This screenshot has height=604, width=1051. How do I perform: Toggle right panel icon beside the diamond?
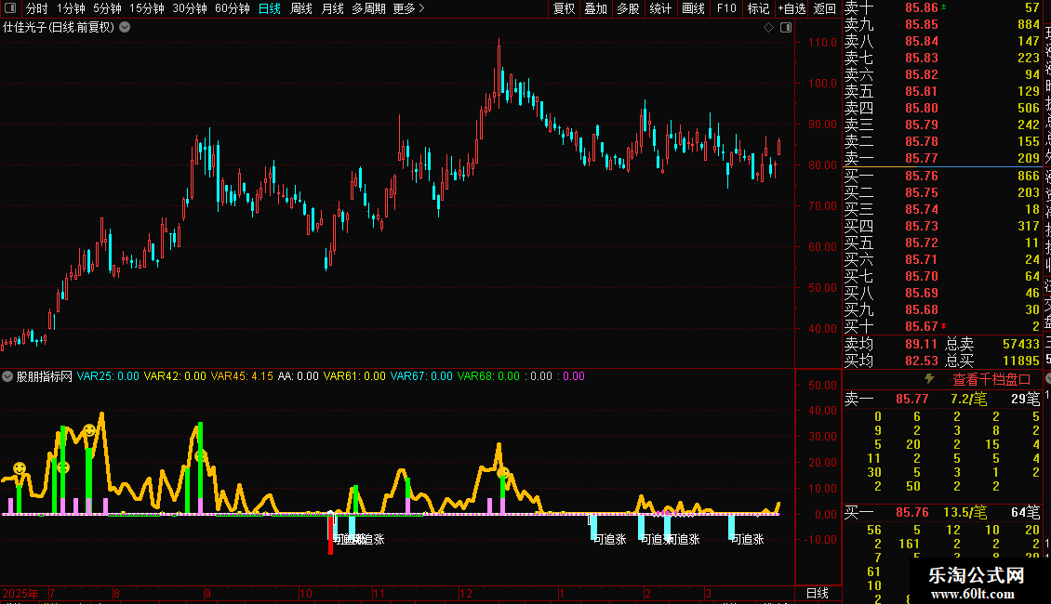(x=785, y=28)
